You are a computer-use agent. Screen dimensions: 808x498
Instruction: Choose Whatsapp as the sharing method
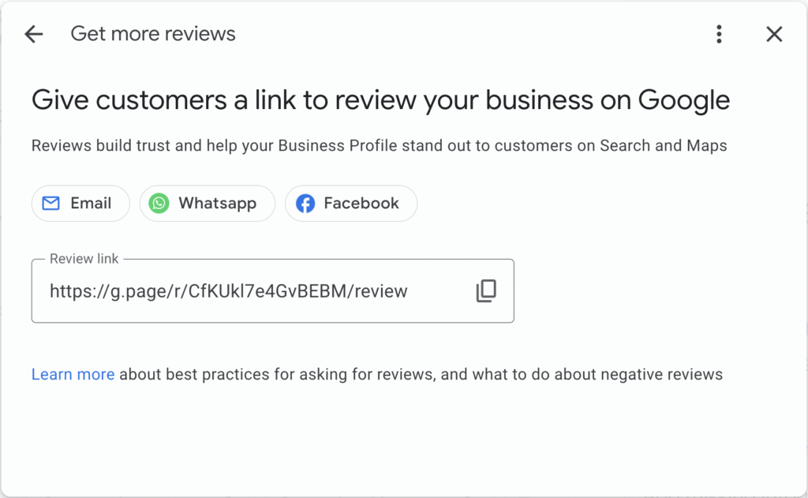tap(207, 203)
